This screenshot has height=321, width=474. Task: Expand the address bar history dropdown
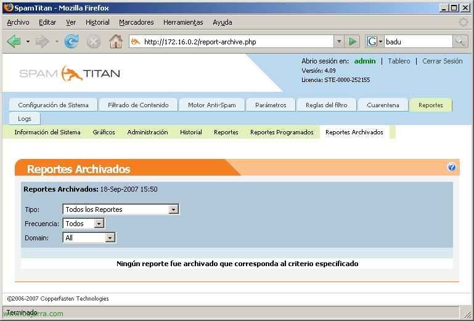339,41
